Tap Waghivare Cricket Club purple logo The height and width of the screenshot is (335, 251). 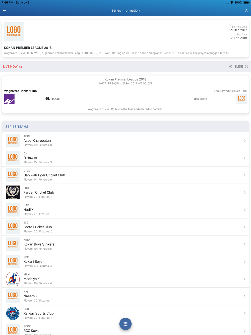point(9,99)
